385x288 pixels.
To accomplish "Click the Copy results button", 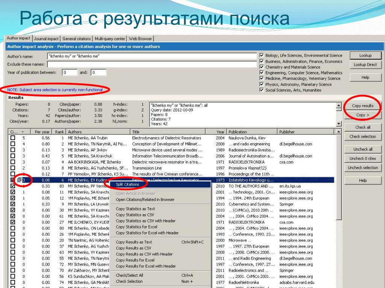I will [363, 106].
